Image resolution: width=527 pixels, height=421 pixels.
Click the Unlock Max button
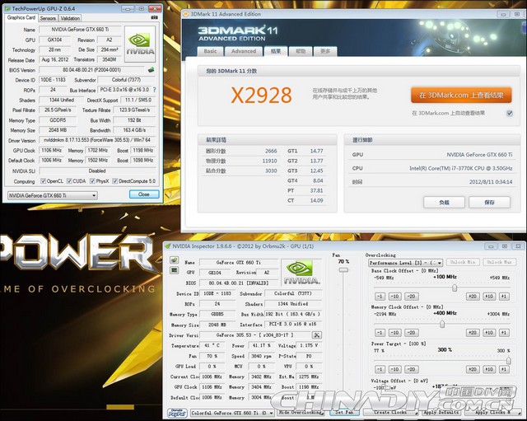499,262
